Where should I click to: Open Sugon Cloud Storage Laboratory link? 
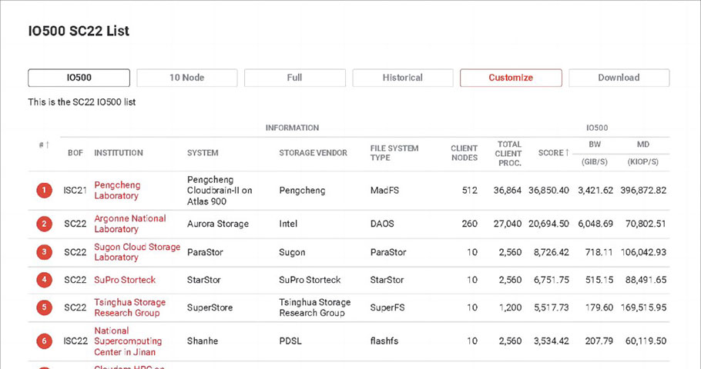click(137, 252)
